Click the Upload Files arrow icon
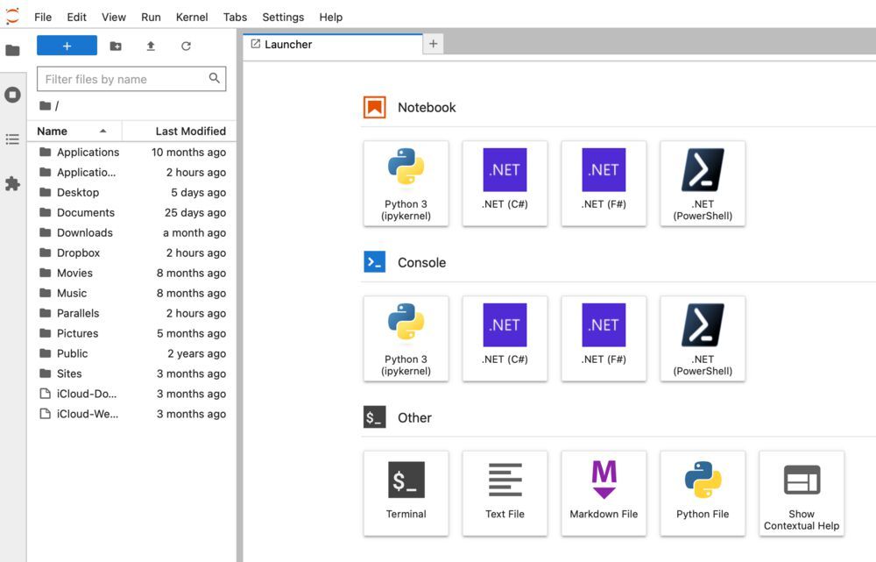This screenshot has width=876, height=562. pos(151,46)
